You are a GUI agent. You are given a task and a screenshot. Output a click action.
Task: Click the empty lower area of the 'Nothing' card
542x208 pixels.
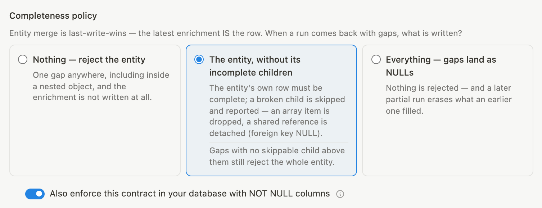(x=95, y=140)
